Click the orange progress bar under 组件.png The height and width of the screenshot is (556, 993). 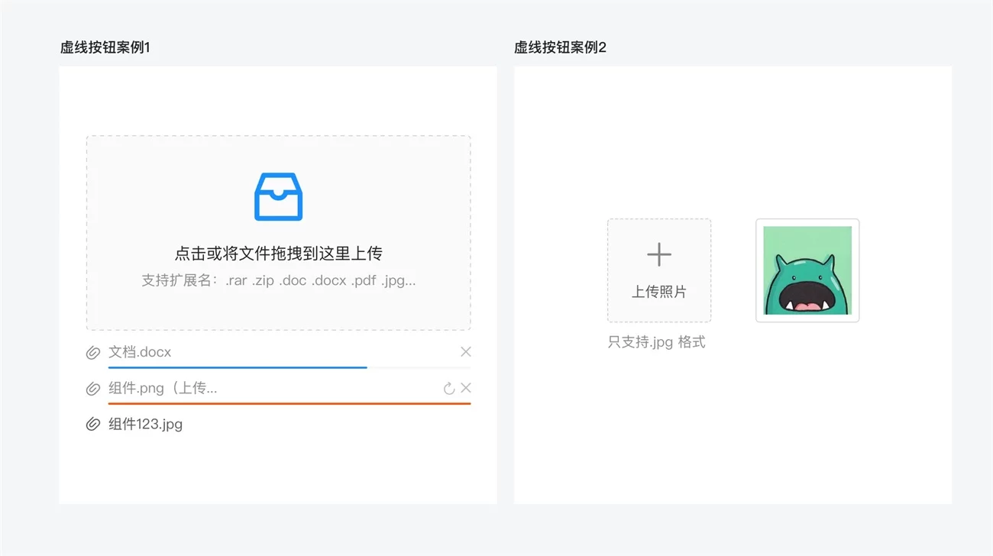289,403
